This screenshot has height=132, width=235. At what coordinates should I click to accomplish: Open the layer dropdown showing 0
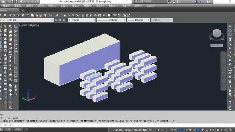click(x=27, y=20)
